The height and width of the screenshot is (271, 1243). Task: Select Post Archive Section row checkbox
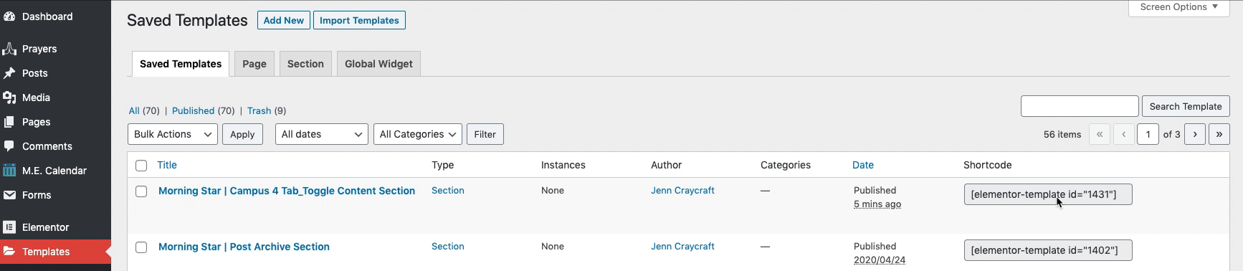click(141, 247)
